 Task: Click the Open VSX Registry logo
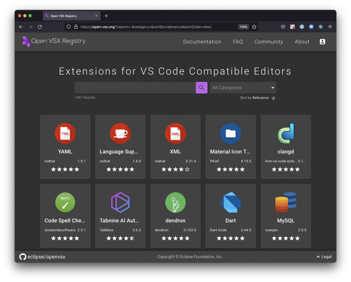[54, 41]
